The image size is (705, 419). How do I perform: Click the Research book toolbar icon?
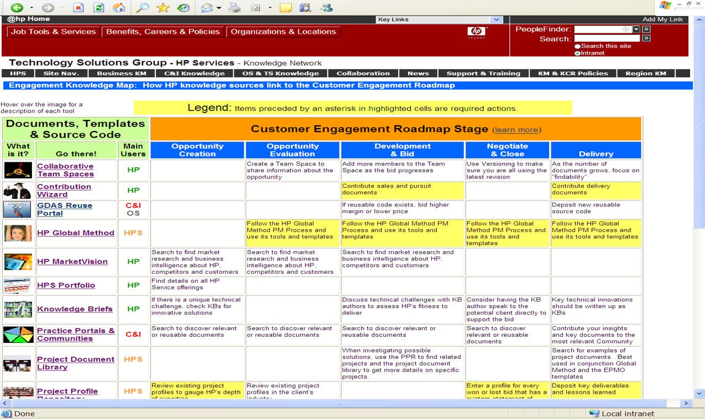pos(305,8)
